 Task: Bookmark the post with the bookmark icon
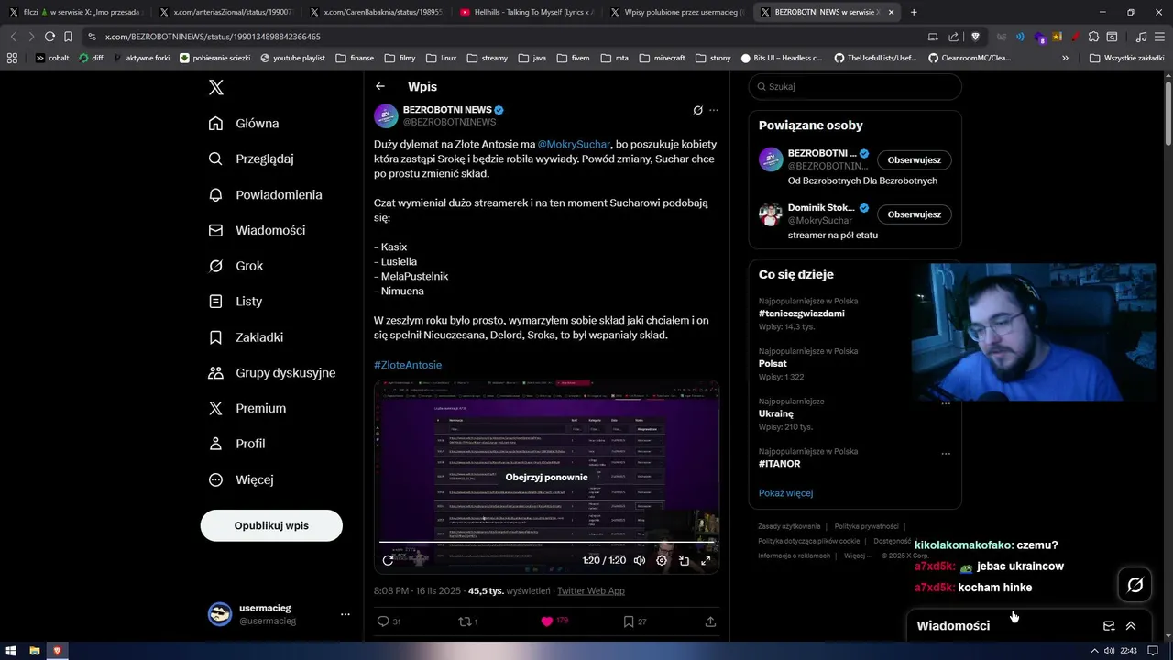pyautogui.click(x=629, y=621)
